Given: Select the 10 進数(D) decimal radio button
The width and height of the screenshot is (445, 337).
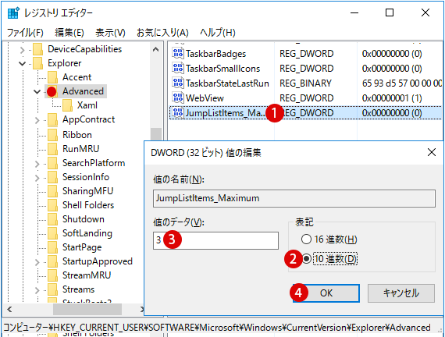Looking at the screenshot, I should point(306,259).
